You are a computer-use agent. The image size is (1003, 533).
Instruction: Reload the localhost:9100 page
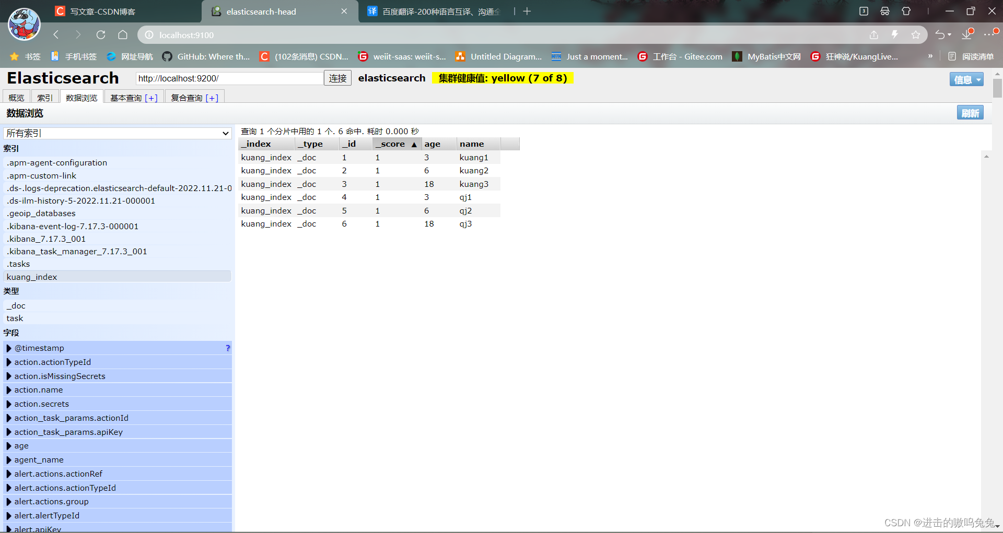pos(101,35)
